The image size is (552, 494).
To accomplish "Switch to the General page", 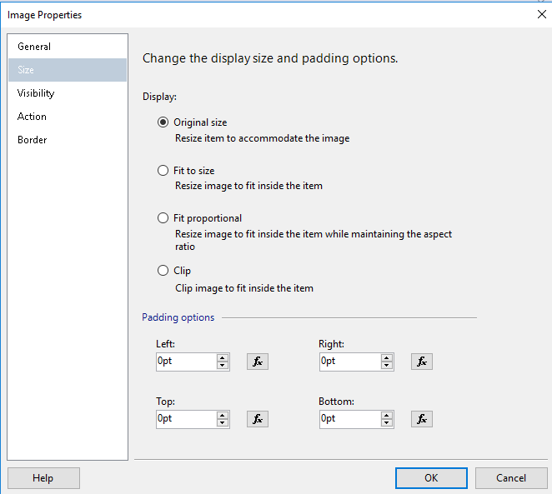I will click(34, 47).
